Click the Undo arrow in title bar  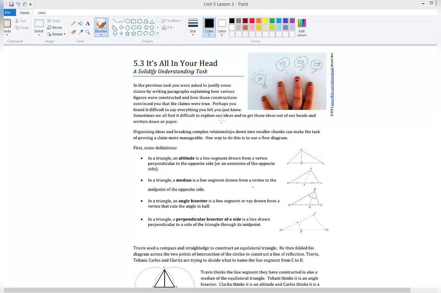[18, 4]
